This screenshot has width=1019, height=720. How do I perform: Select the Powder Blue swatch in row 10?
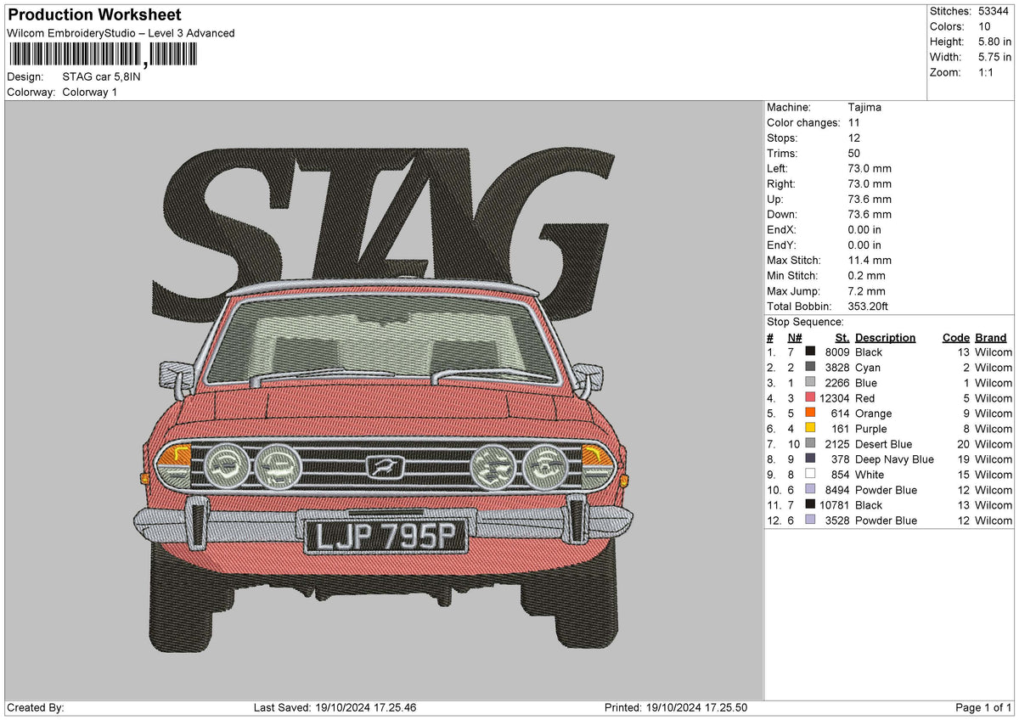click(810, 490)
